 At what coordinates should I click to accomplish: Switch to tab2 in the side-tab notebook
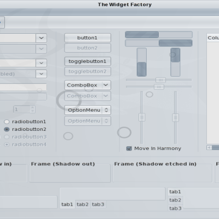175,200
